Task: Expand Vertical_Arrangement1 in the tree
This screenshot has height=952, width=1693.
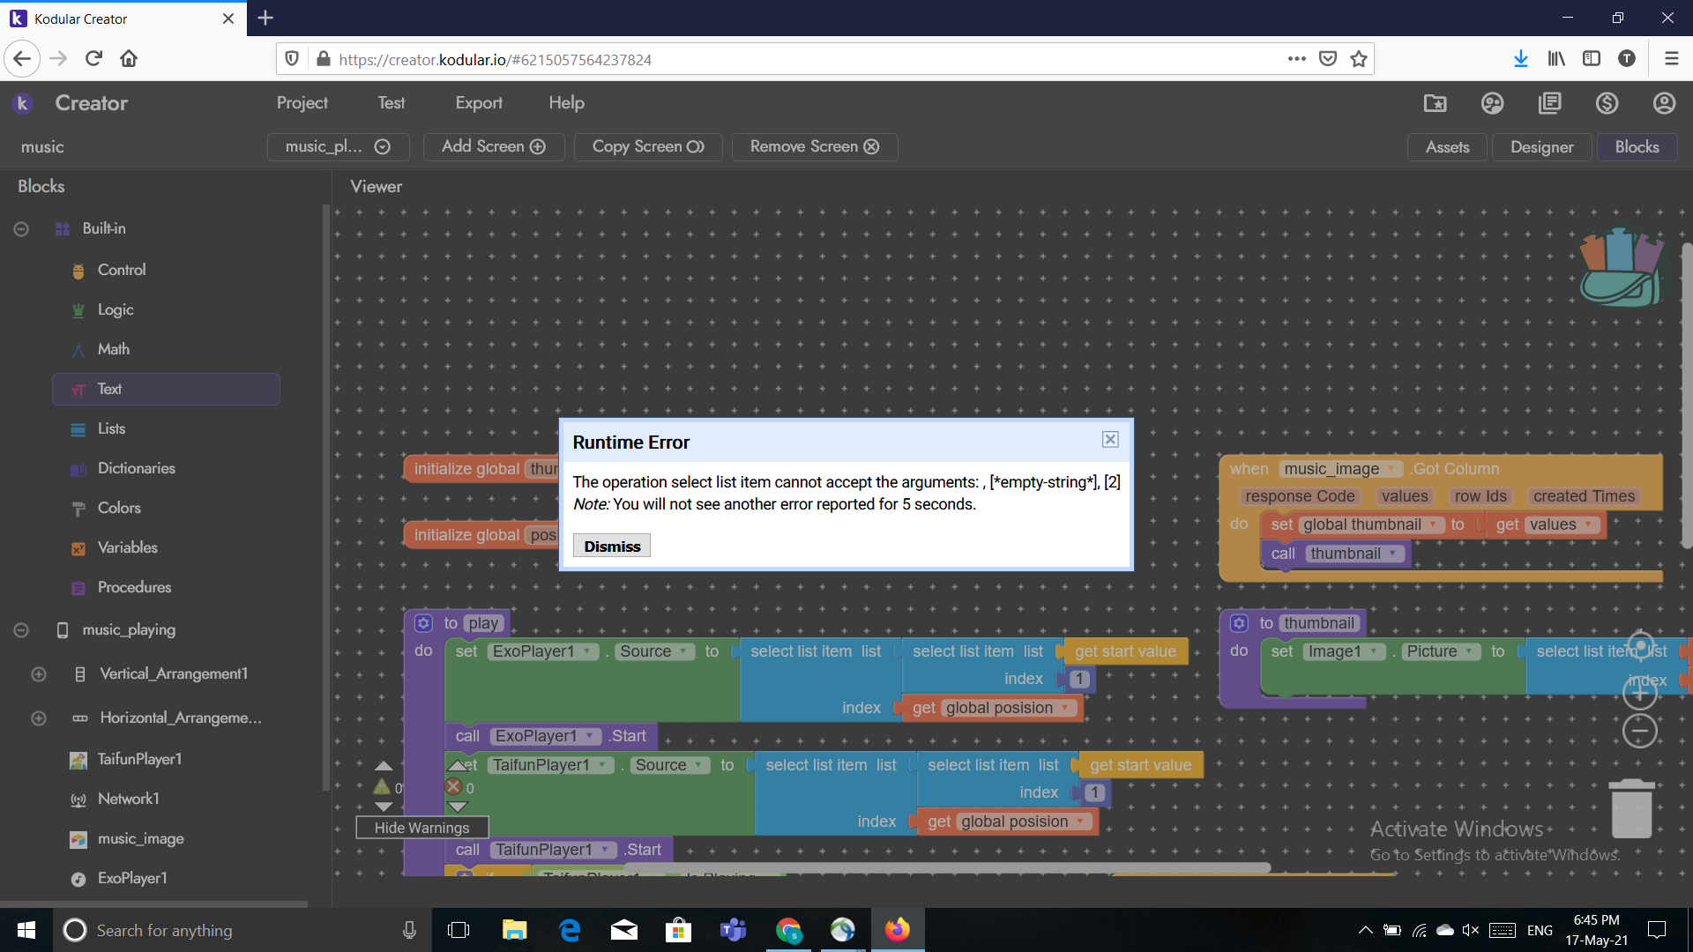Action: coord(39,674)
